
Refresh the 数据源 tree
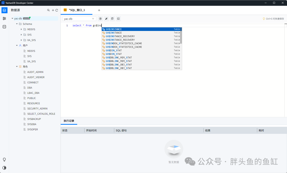(x=57, y=10)
